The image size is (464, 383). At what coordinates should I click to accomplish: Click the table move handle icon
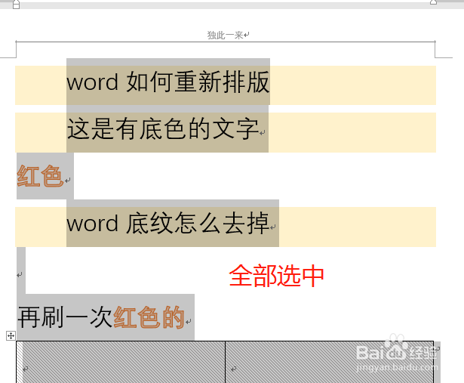11,335
